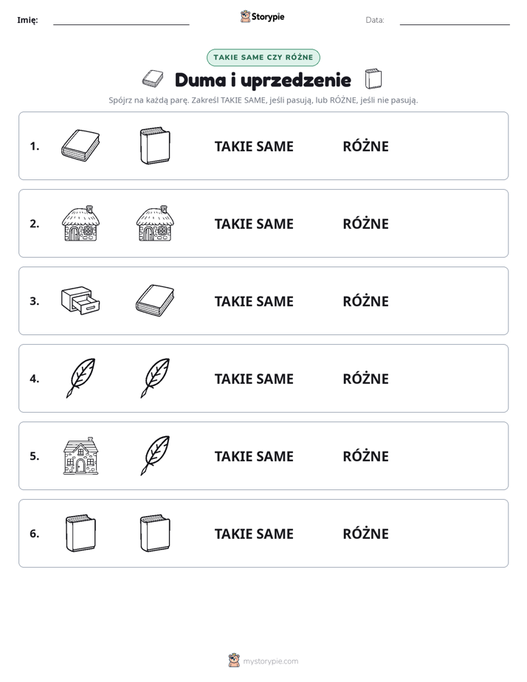Select the second upright book in row 6
The width and height of the screenshot is (527, 682).
pyautogui.click(x=155, y=533)
